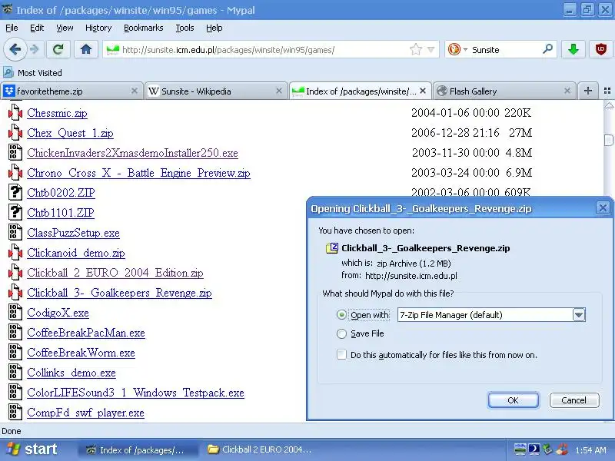Open the uBlock Origin shield icon
The height and width of the screenshot is (461, 615).
coord(600,50)
